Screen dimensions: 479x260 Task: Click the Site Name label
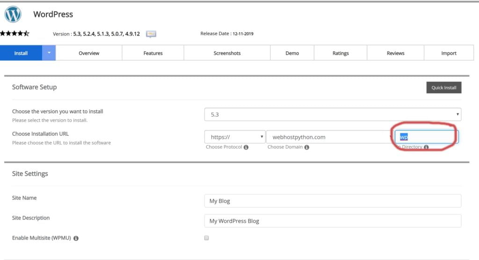[x=24, y=198]
